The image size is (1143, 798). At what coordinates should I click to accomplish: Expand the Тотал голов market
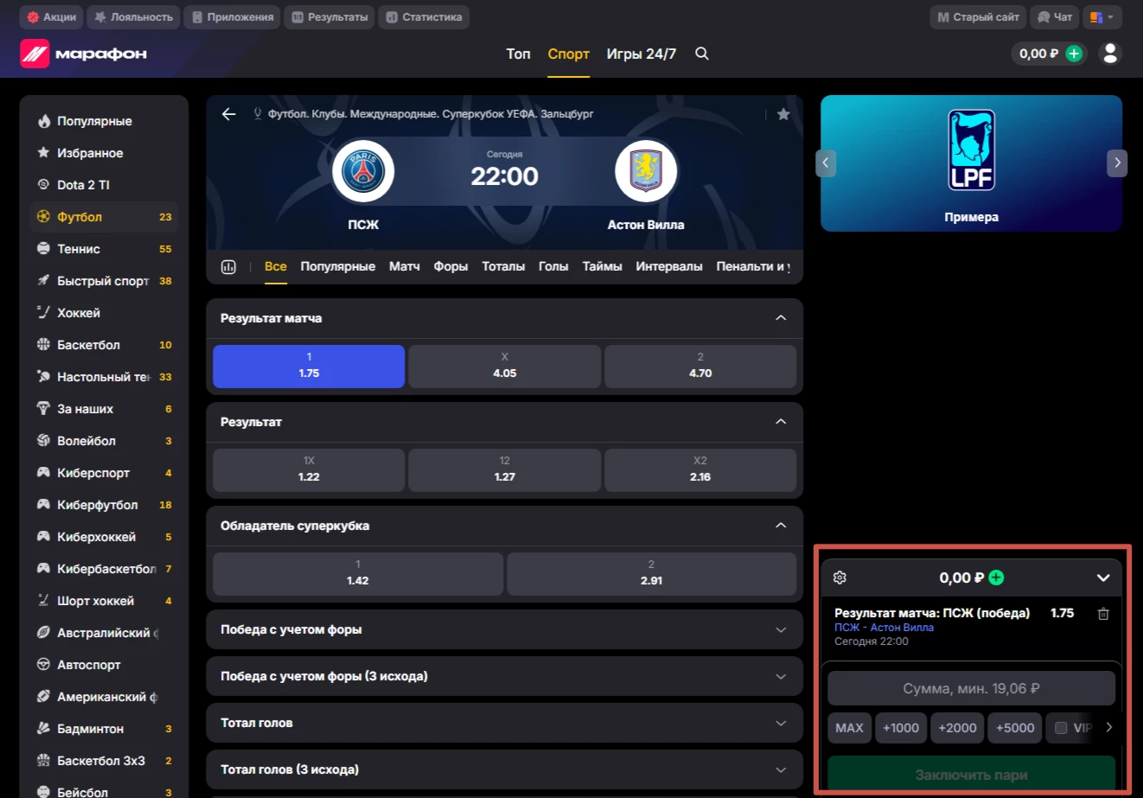tap(504, 724)
